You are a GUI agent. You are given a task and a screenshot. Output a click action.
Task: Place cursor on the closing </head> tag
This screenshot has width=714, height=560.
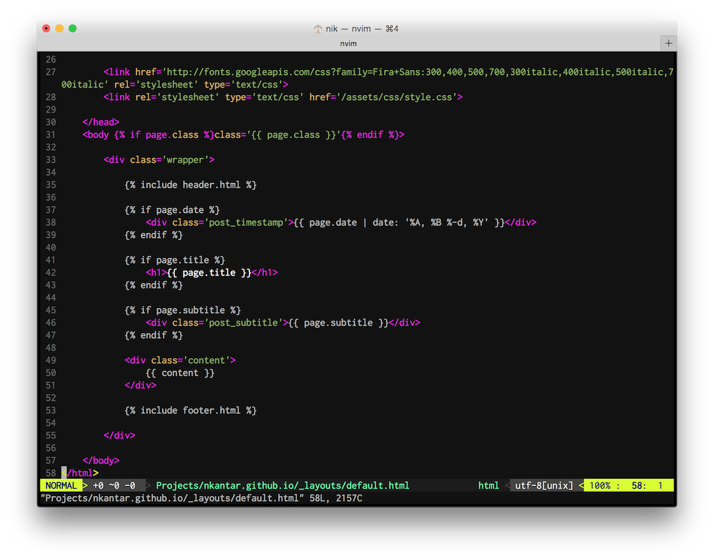[x=101, y=122]
